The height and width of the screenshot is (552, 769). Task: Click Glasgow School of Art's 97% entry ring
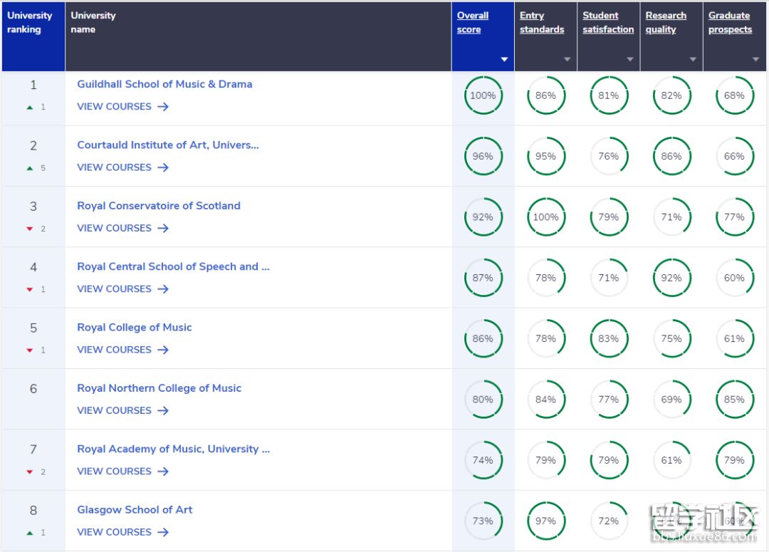(x=546, y=521)
